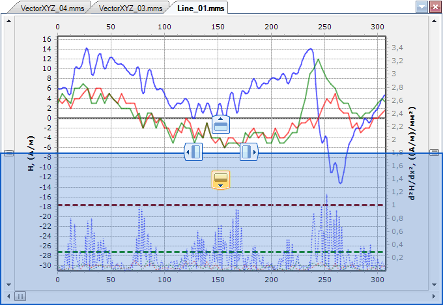Click the dock-to-top guide icon

click(220, 124)
